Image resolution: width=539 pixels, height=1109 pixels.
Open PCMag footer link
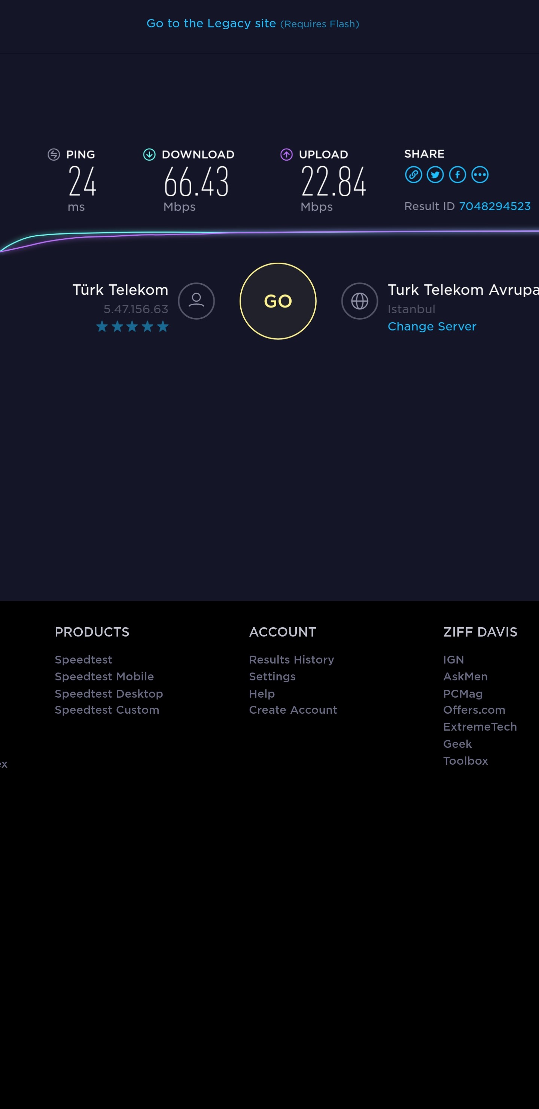click(463, 693)
